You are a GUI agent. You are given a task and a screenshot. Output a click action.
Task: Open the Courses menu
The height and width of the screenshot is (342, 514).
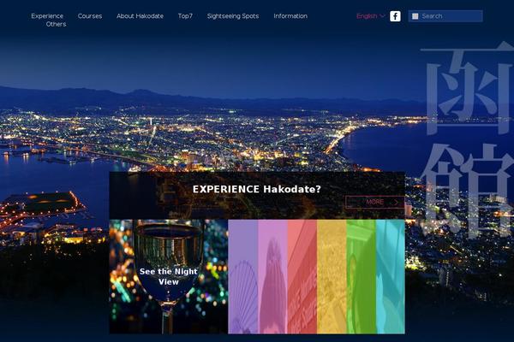pos(90,16)
